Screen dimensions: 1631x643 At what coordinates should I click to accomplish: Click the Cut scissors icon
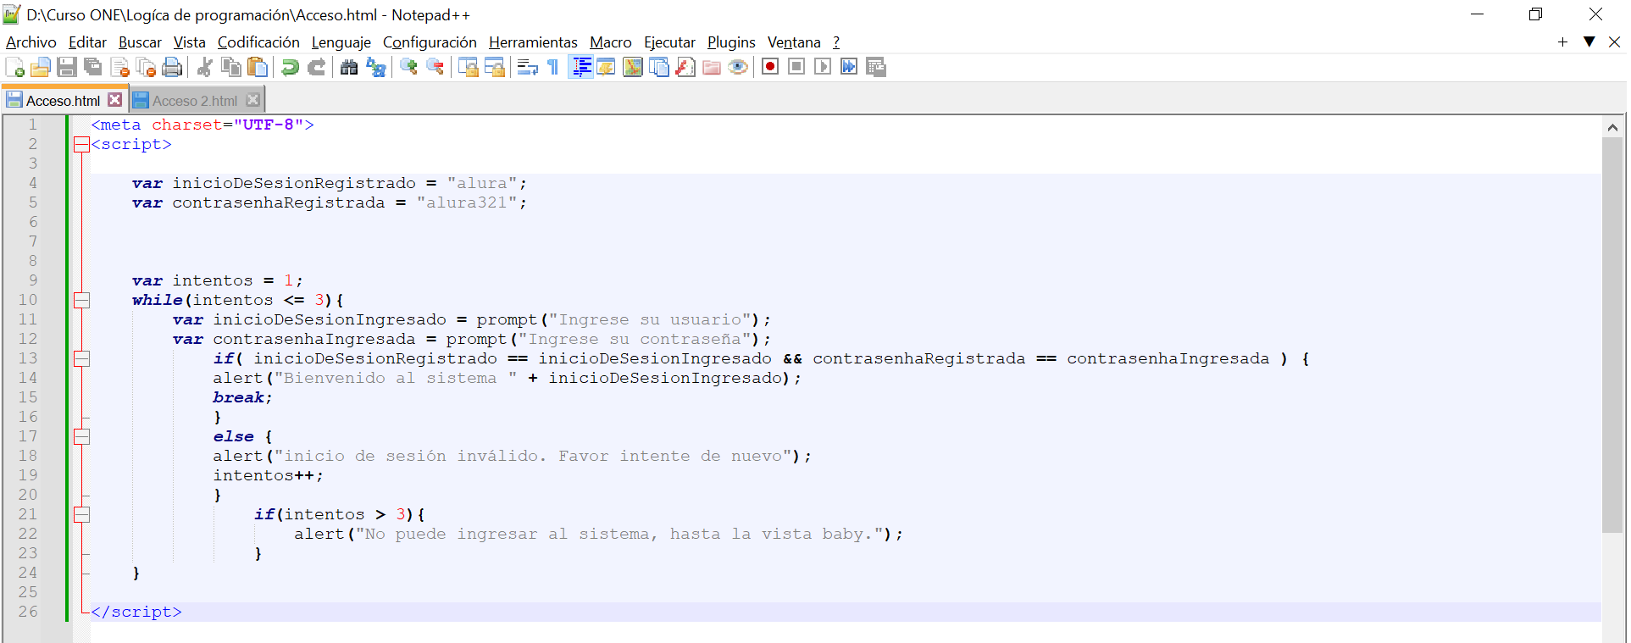pos(204,68)
